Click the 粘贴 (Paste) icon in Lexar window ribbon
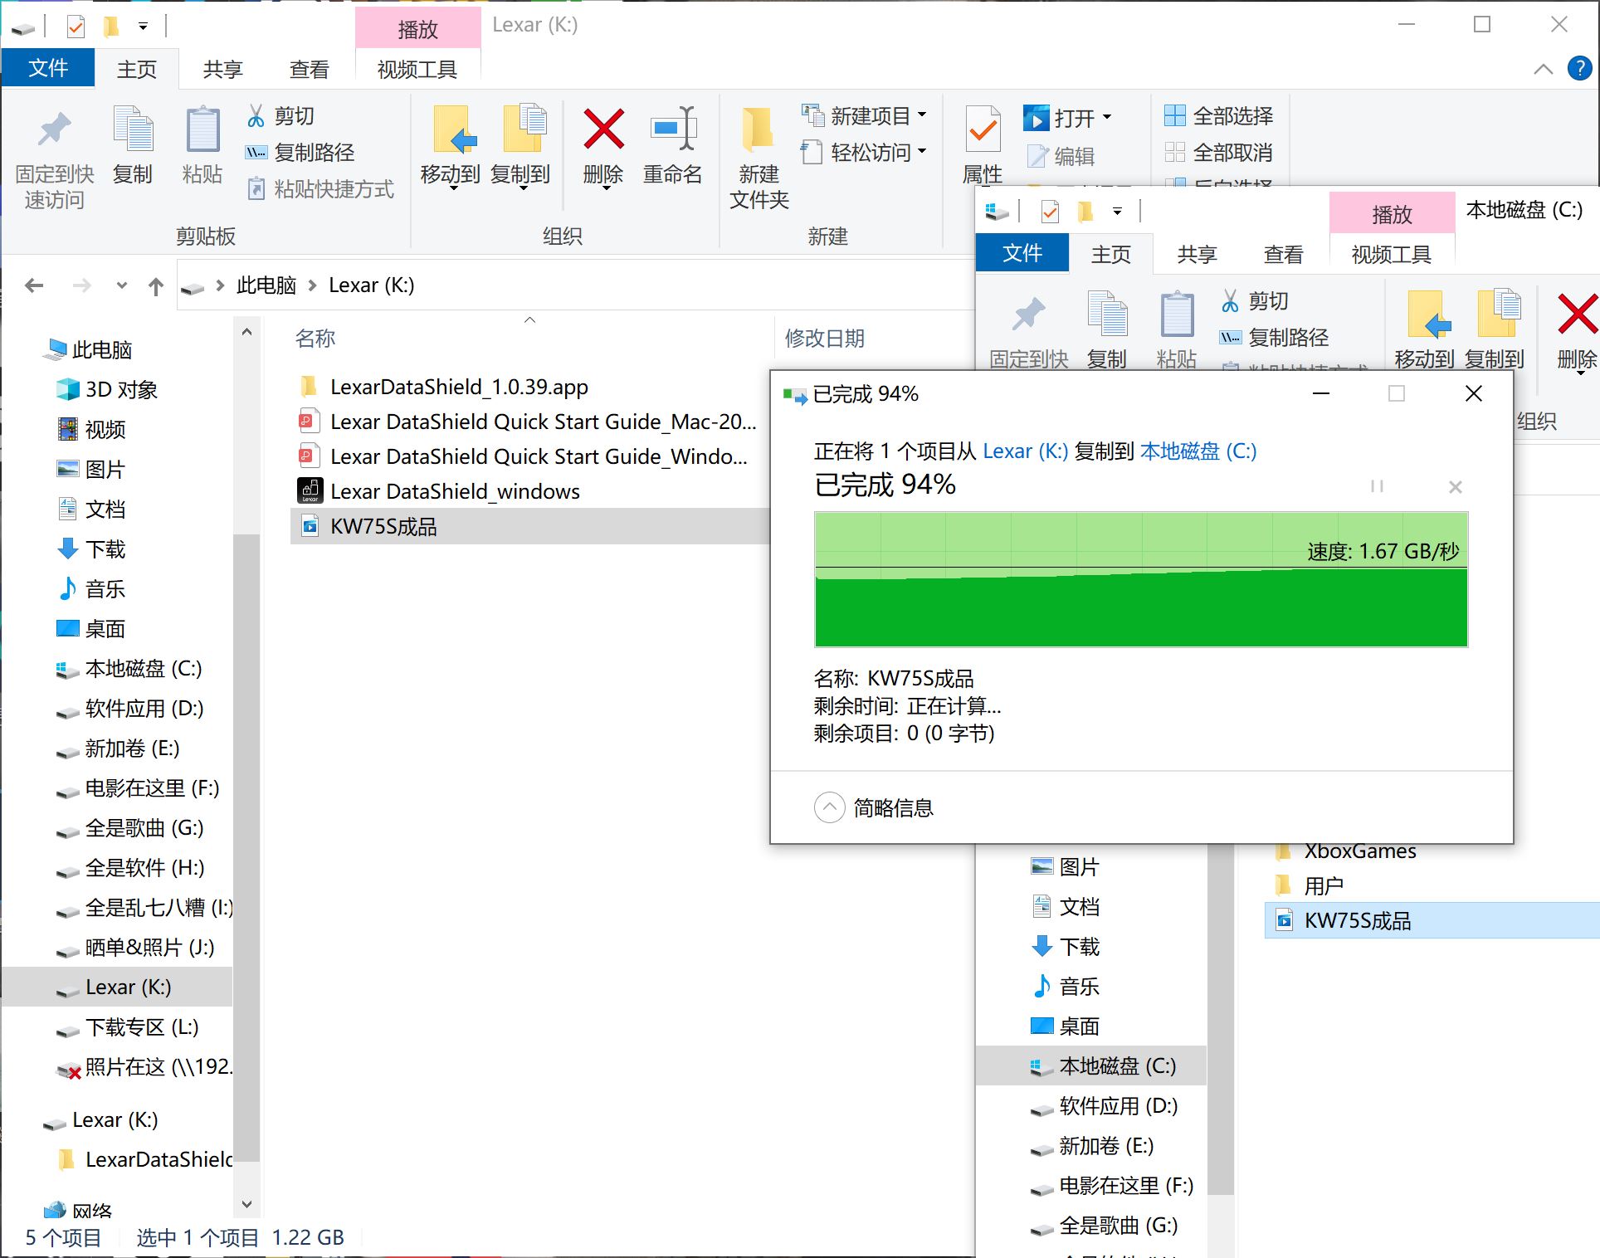Image resolution: width=1600 pixels, height=1258 pixels. tap(202, 130)
